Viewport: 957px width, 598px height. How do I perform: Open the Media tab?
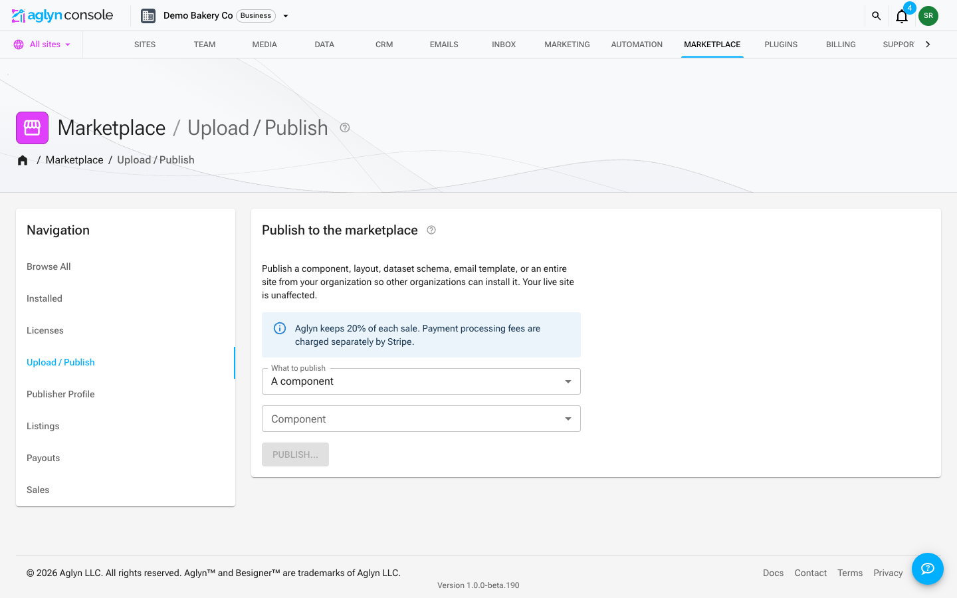[265, 45]
